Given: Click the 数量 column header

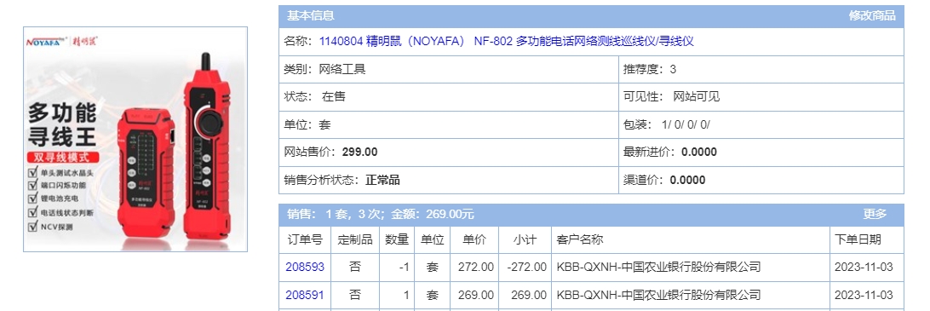Looking at the screenshot, I should [397, 239].
